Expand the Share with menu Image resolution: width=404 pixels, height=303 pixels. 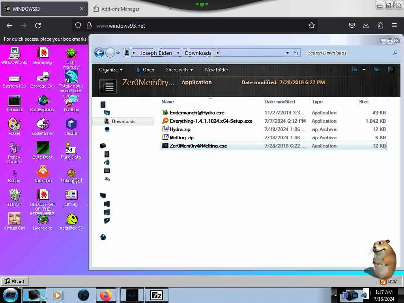point(180,70)
